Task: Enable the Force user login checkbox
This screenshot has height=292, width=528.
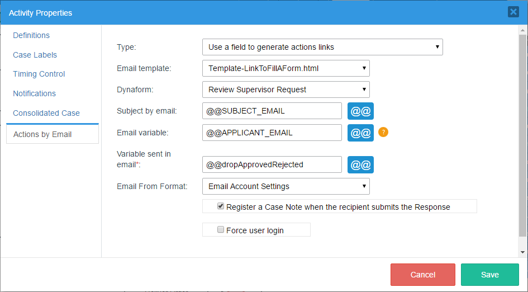Action: pyautogui.click(x=221, y=229)
